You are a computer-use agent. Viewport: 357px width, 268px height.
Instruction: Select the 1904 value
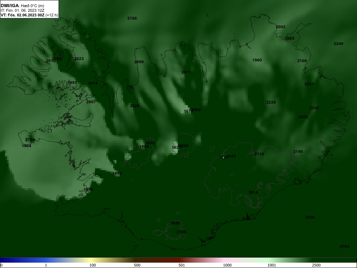pos(144,147)
